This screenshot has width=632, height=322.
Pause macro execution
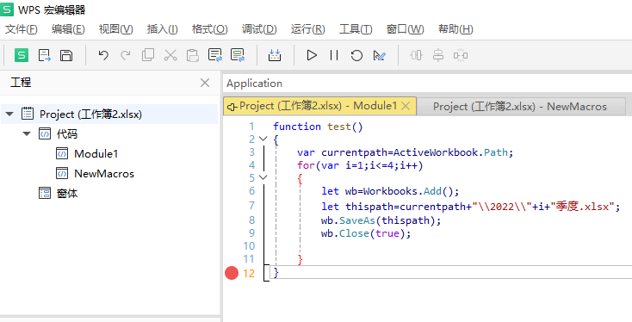[334, 55]
